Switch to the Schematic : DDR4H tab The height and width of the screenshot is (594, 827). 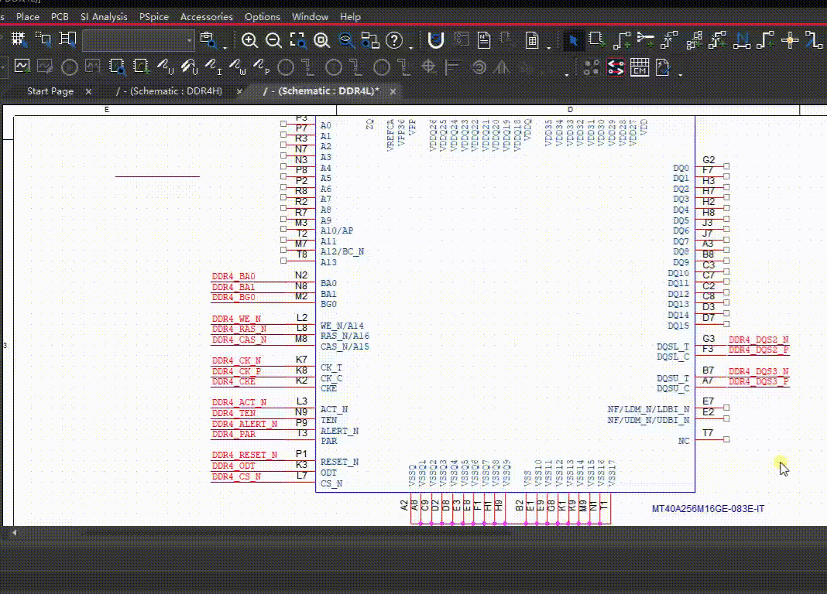(x=170, y=91)
